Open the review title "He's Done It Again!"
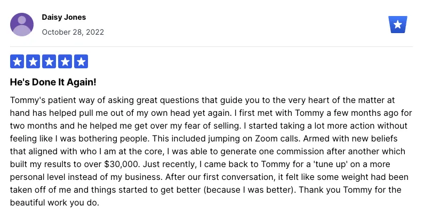 (x=53, y=83)
